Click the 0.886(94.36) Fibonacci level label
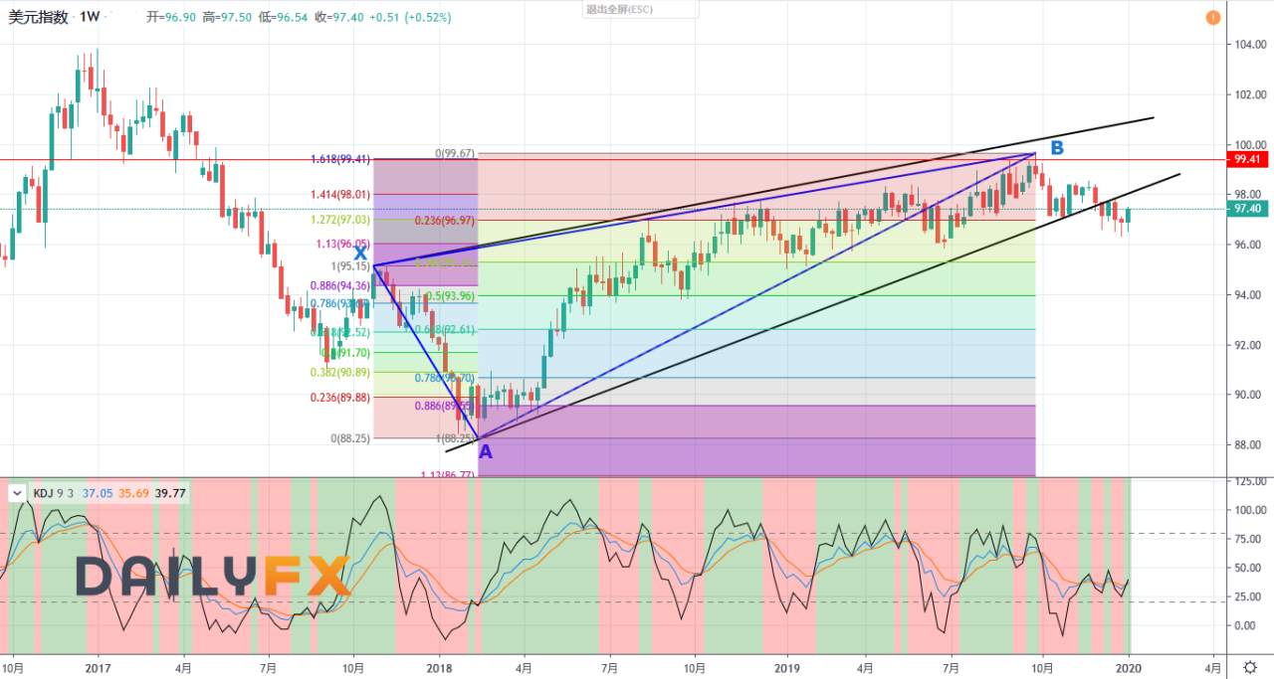The width and height of the screenshot is (1274, 679). coord(338,285)
